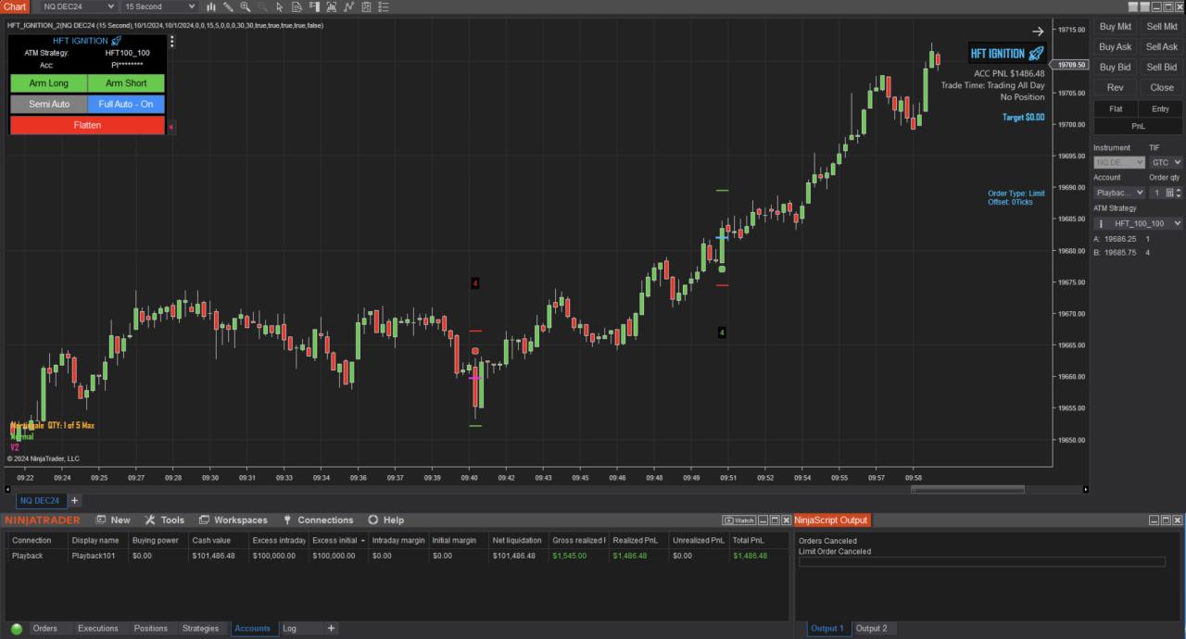Toggle Arm Short

coord(126,83)
